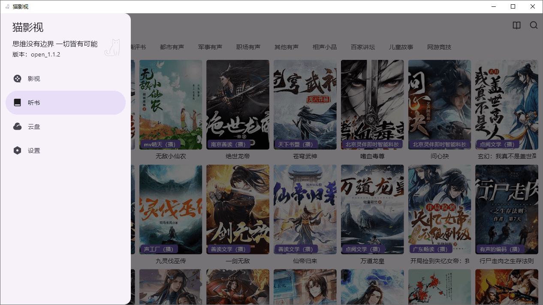This screenshot has height=305, width=543.
Task: Click the 影视 film reel icon
Action: [17, 79]
